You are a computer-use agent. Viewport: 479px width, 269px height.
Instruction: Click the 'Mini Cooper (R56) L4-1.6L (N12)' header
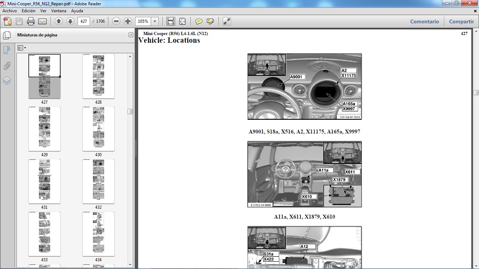(x=175, y=34)
